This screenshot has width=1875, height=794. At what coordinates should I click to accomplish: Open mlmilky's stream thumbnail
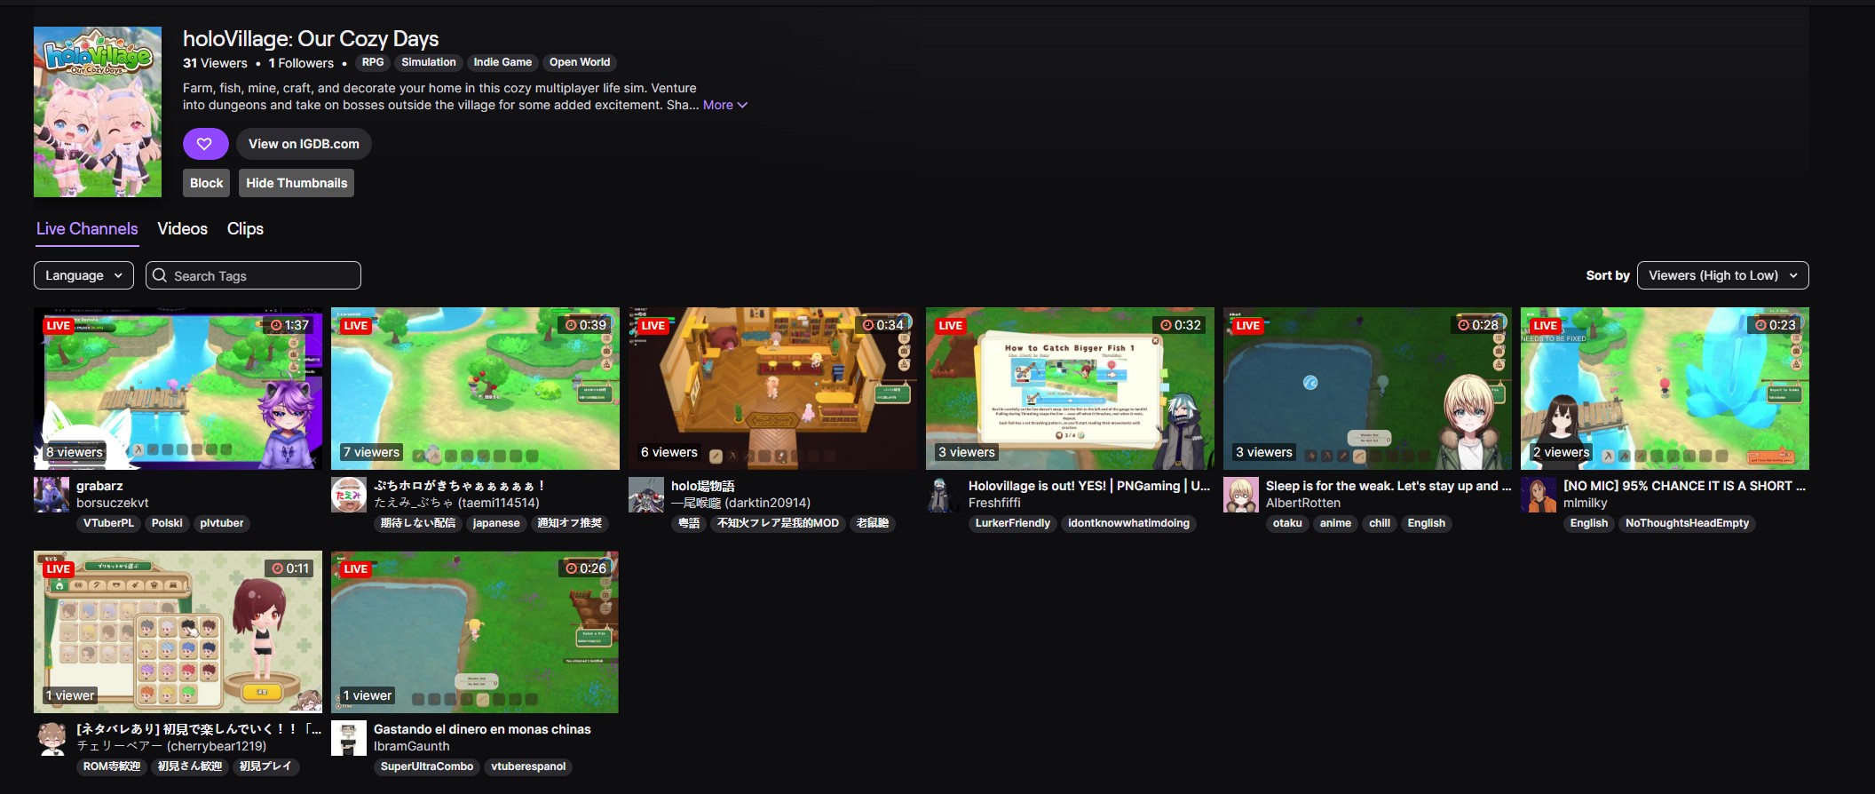(x=1665, y=389)
